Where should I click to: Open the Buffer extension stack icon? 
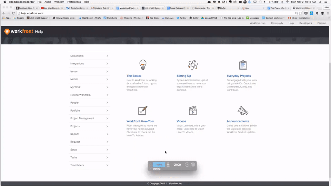(322, 13)
